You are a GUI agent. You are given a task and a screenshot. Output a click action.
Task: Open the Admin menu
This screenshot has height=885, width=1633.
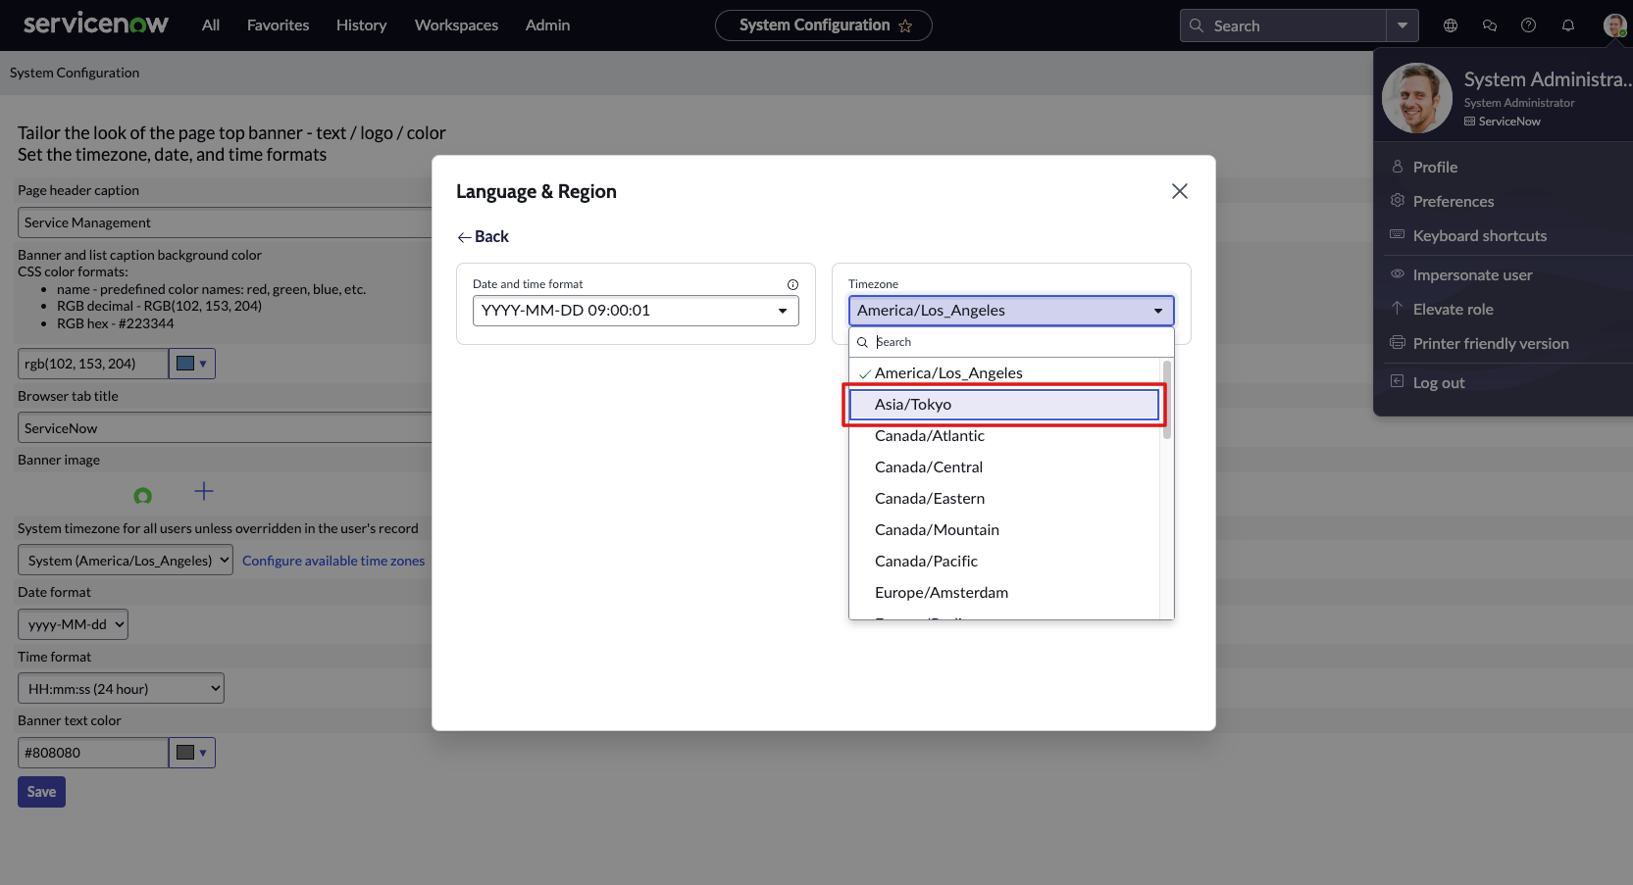547,25
